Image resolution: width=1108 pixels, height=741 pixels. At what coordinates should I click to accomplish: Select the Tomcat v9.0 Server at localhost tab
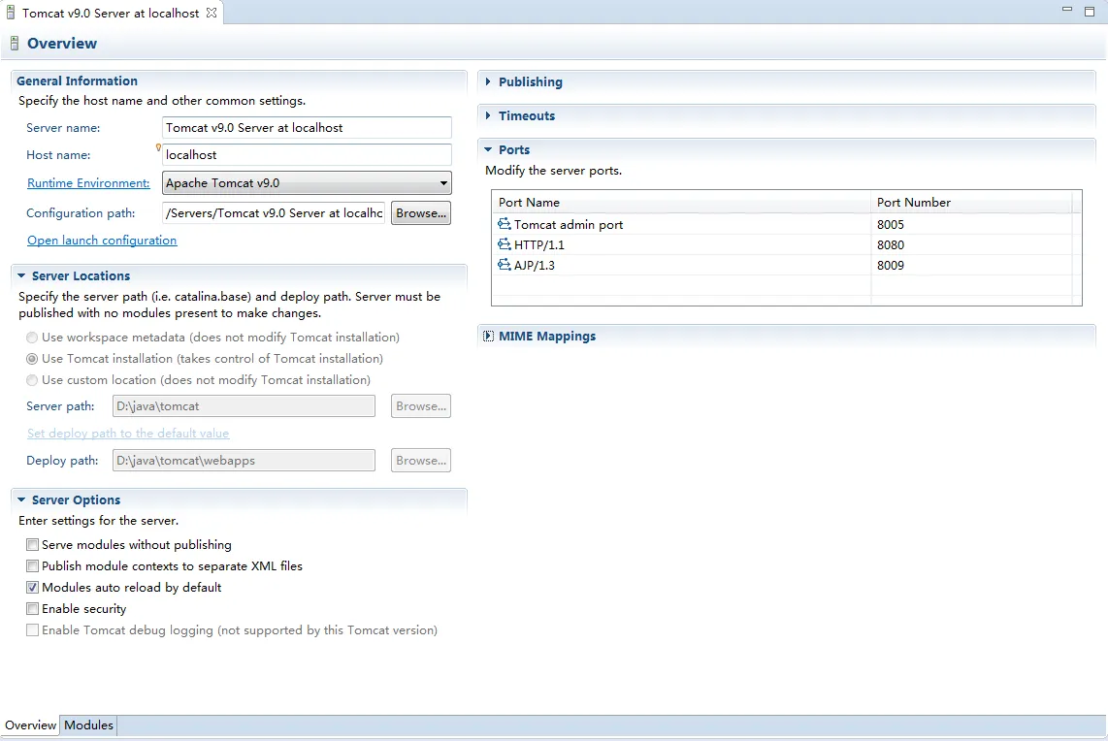click(111, 13)
